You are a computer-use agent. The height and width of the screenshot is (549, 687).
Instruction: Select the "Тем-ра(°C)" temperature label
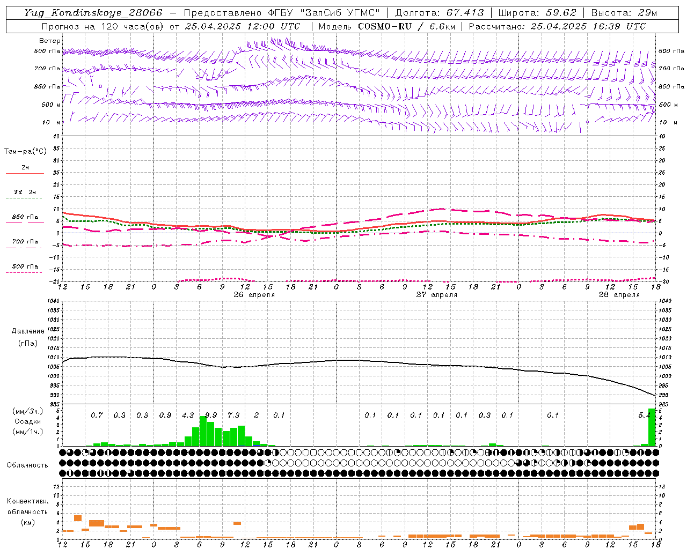pos(25,152)
